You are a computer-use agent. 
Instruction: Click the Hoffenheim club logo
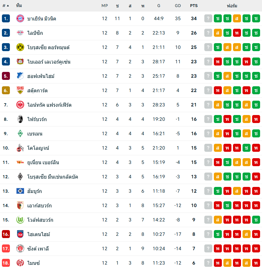tap(20, 76)
